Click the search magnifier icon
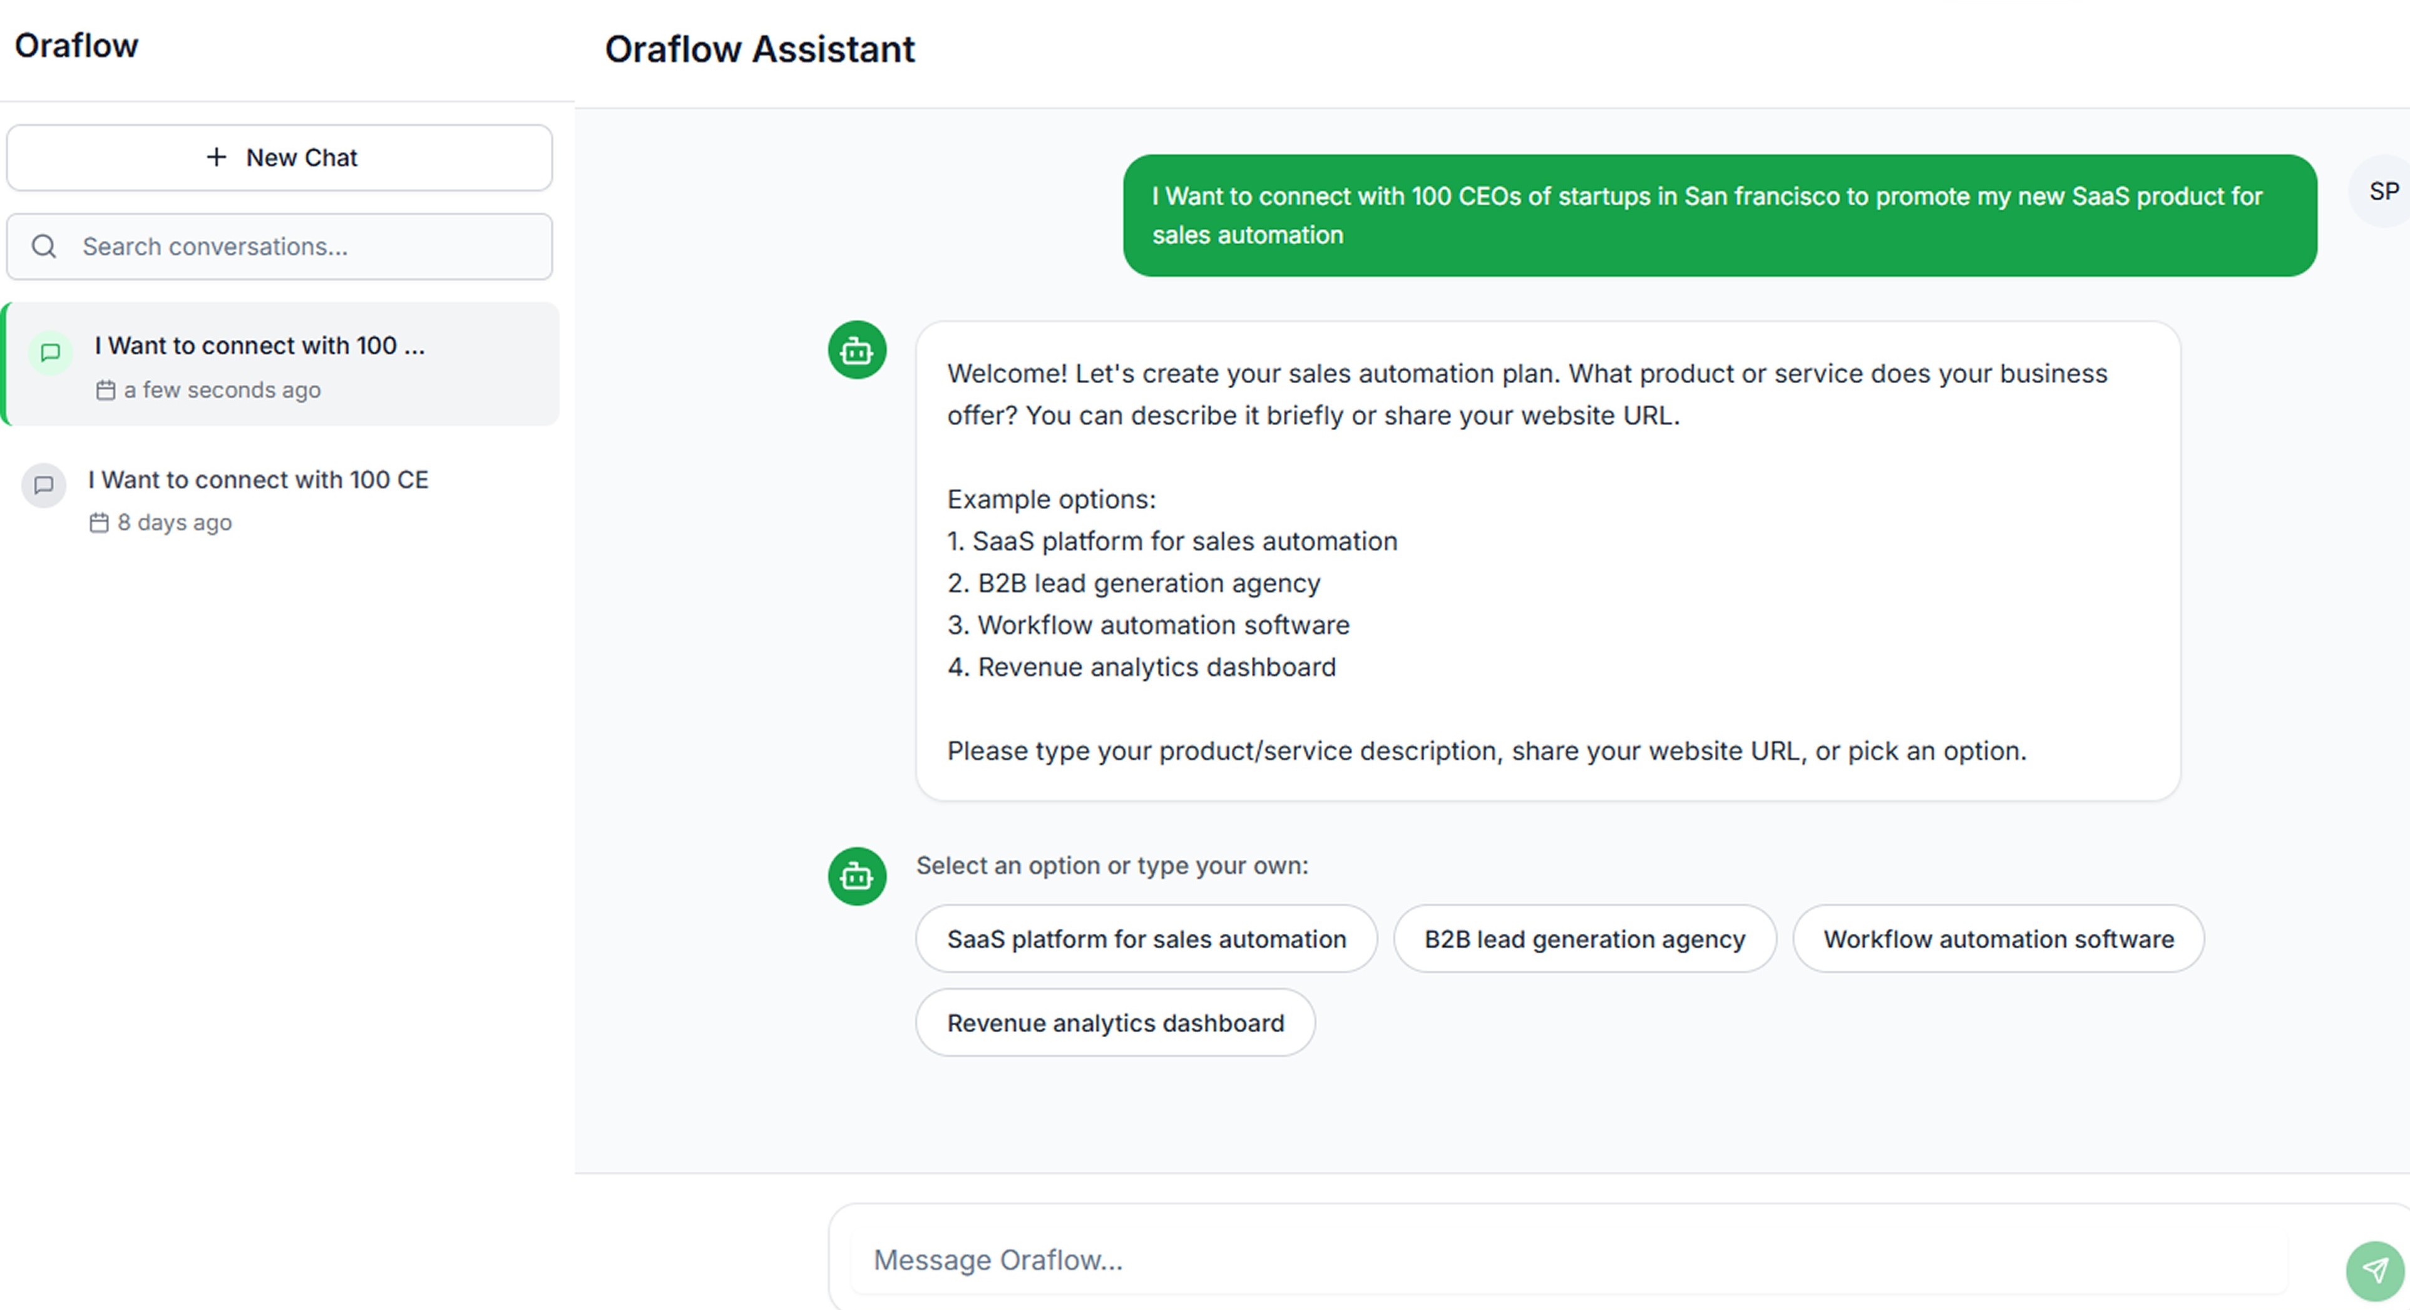Viewport: 2410px width, 1310px height. 44,246
